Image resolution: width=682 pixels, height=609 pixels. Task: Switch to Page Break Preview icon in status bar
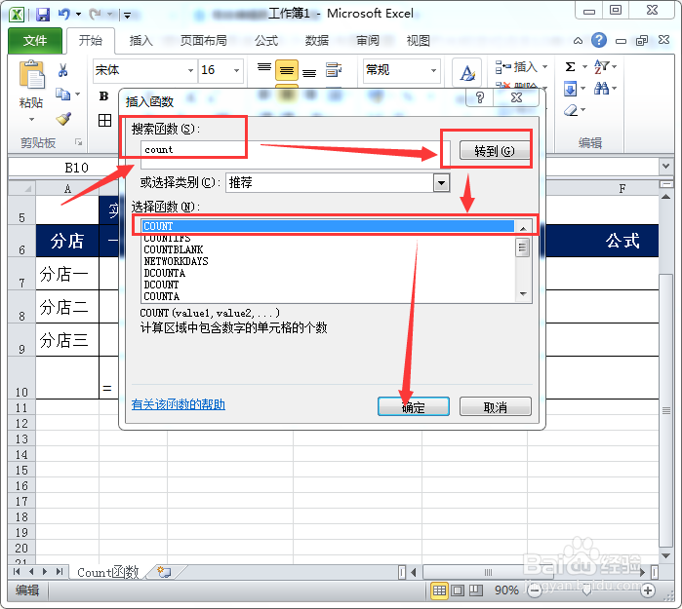pos(475,590)
